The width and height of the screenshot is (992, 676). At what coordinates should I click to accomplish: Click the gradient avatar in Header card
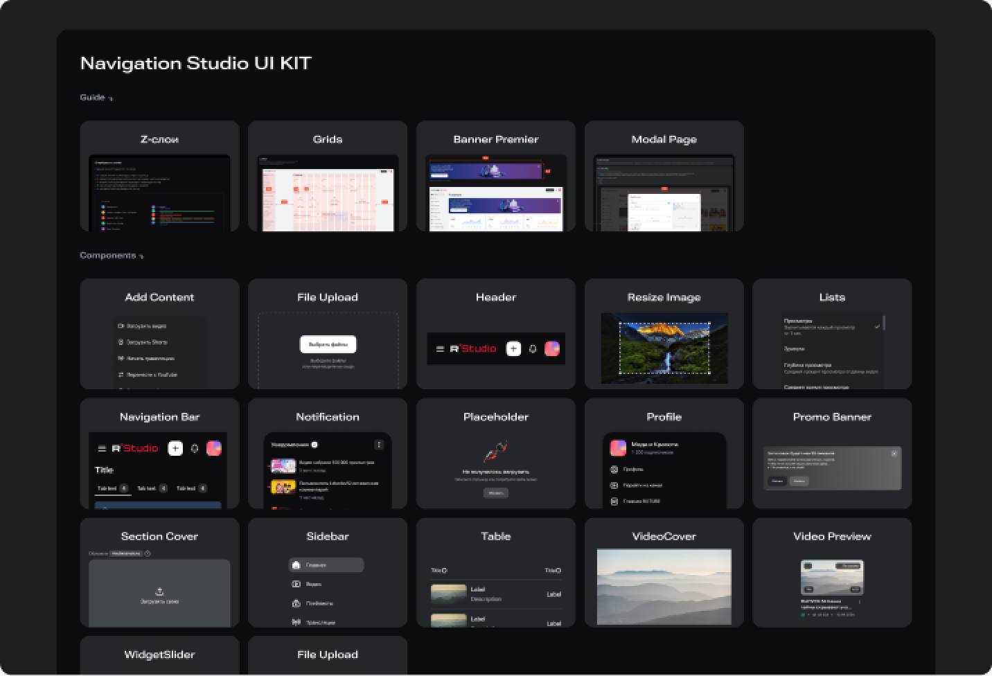click(x=552, y=348)
